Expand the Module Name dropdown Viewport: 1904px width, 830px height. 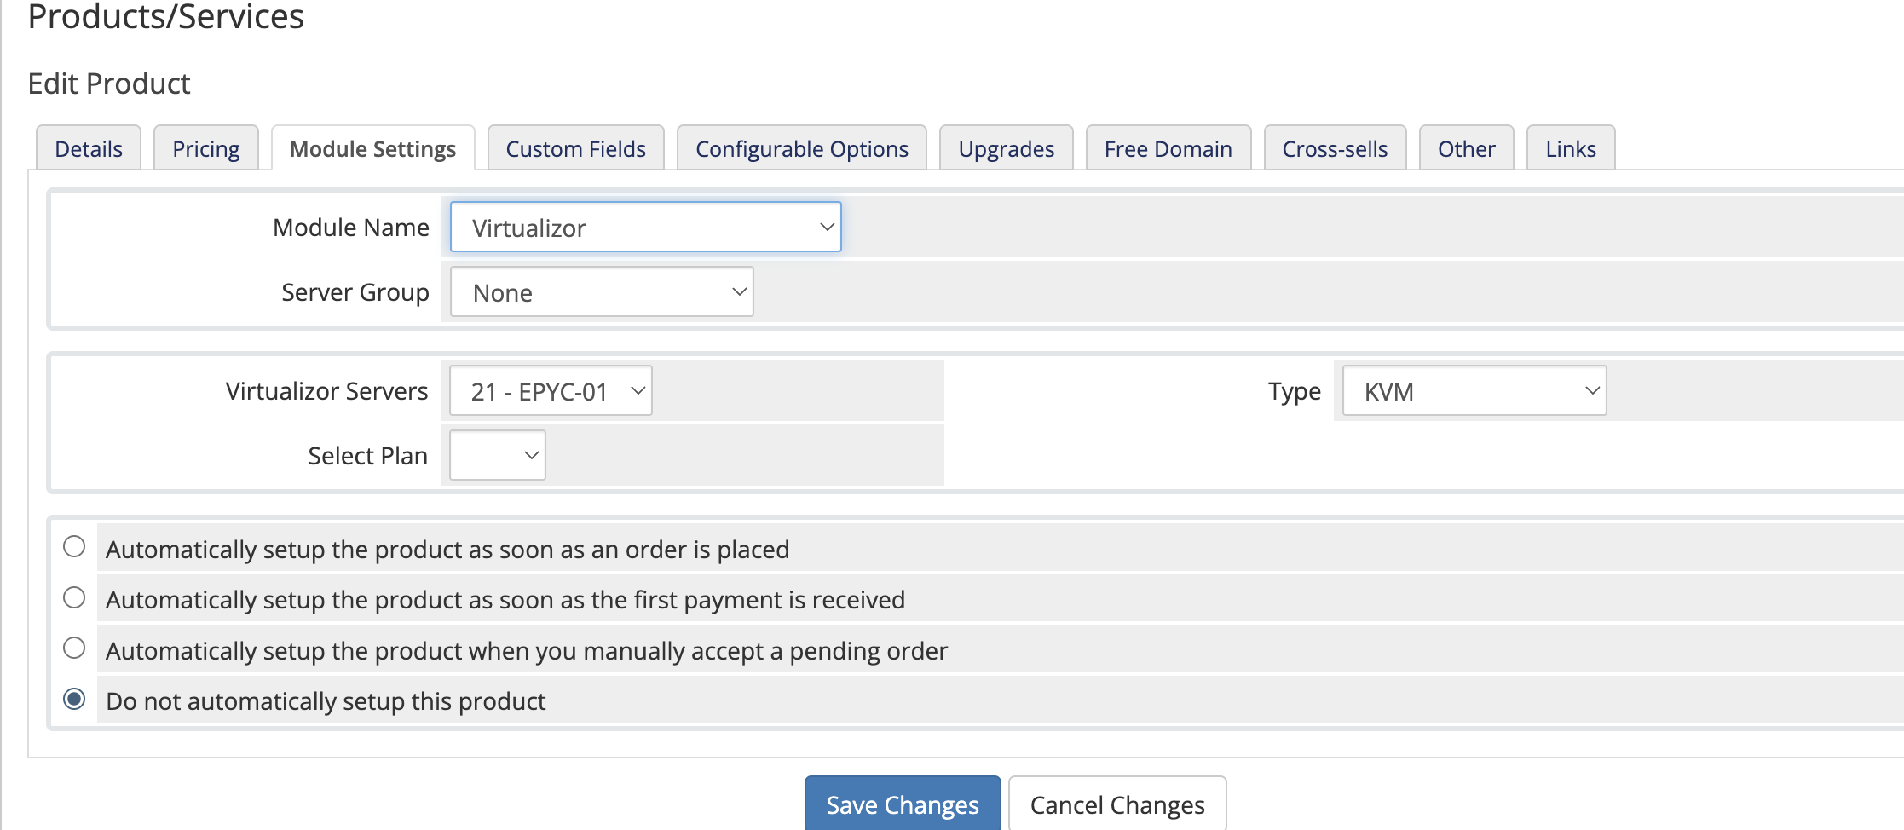(x=646, y=227)
